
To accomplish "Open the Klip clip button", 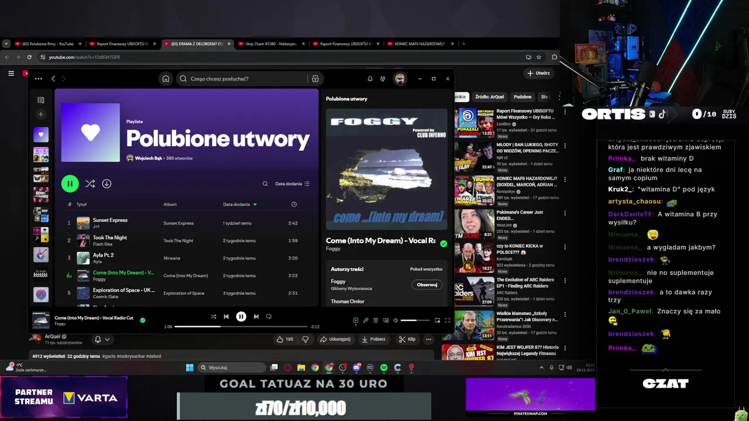I will click(x=407, y=339).
